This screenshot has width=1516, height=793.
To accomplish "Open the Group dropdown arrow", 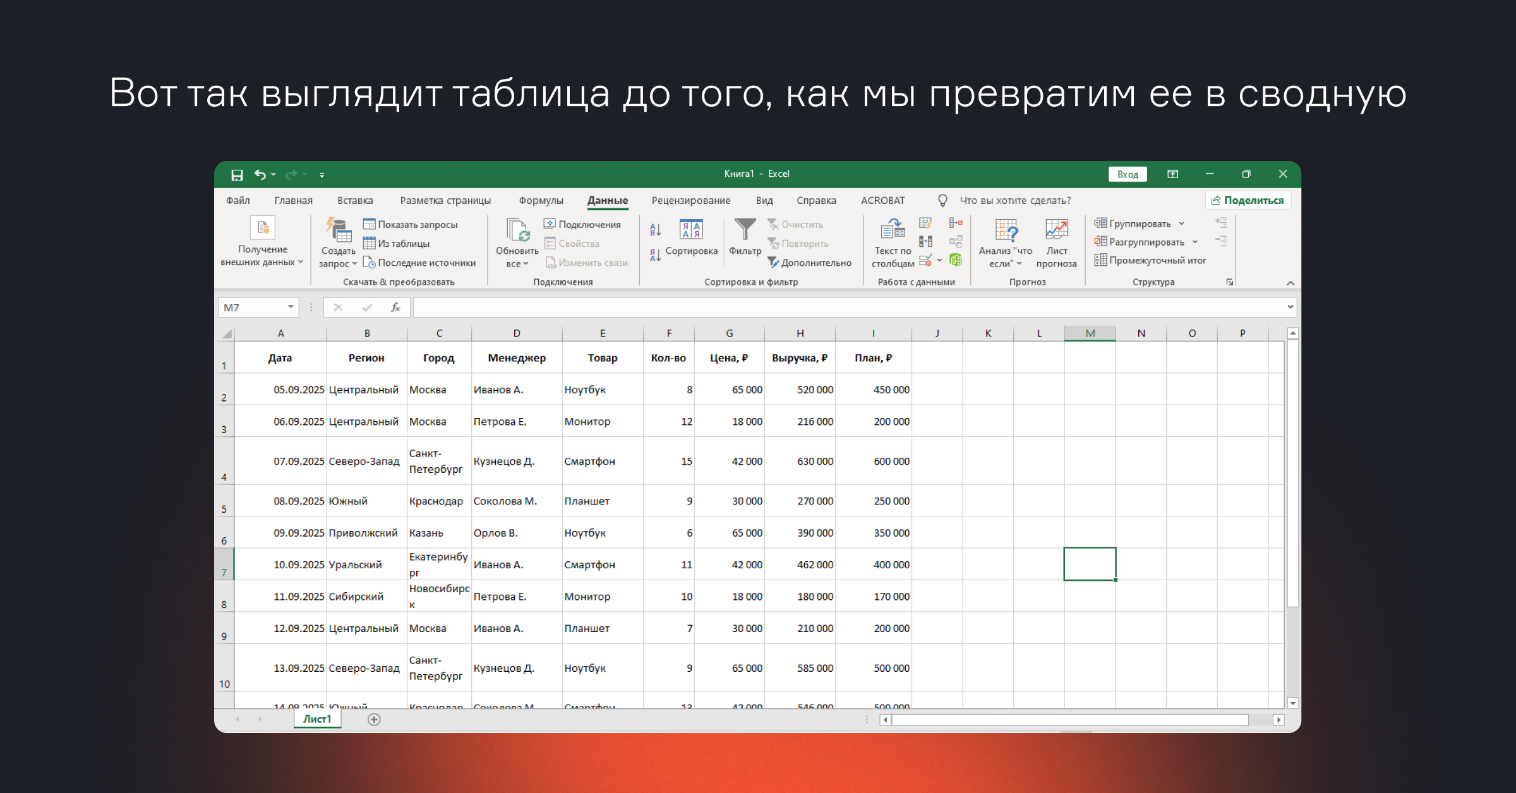I will coord(1181,224).
